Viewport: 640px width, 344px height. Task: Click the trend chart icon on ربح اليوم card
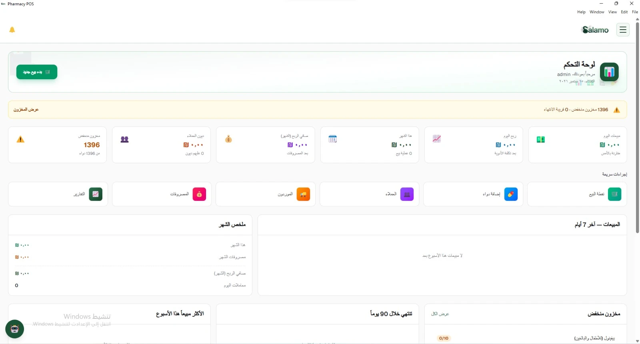(437, 139)
